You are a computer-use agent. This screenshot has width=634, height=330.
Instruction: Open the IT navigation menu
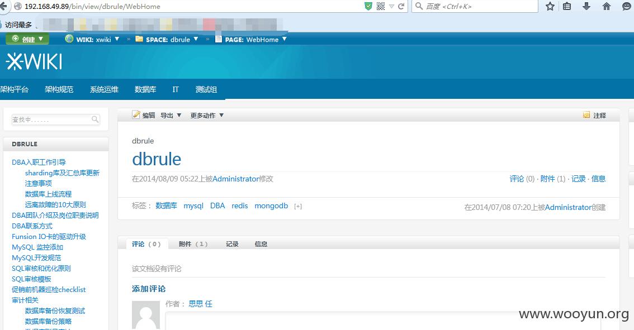point(176,89)
